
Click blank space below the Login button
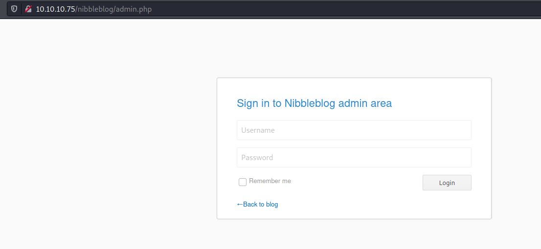tap(447, 204)
